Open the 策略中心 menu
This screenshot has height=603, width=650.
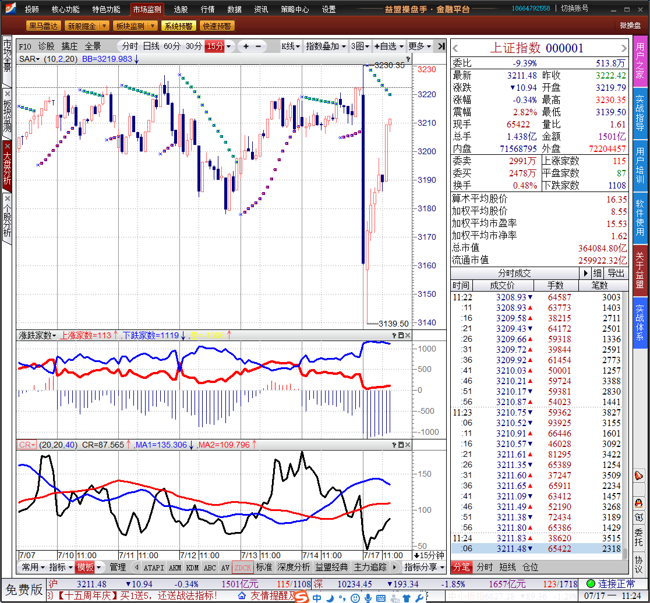(295, 9)
